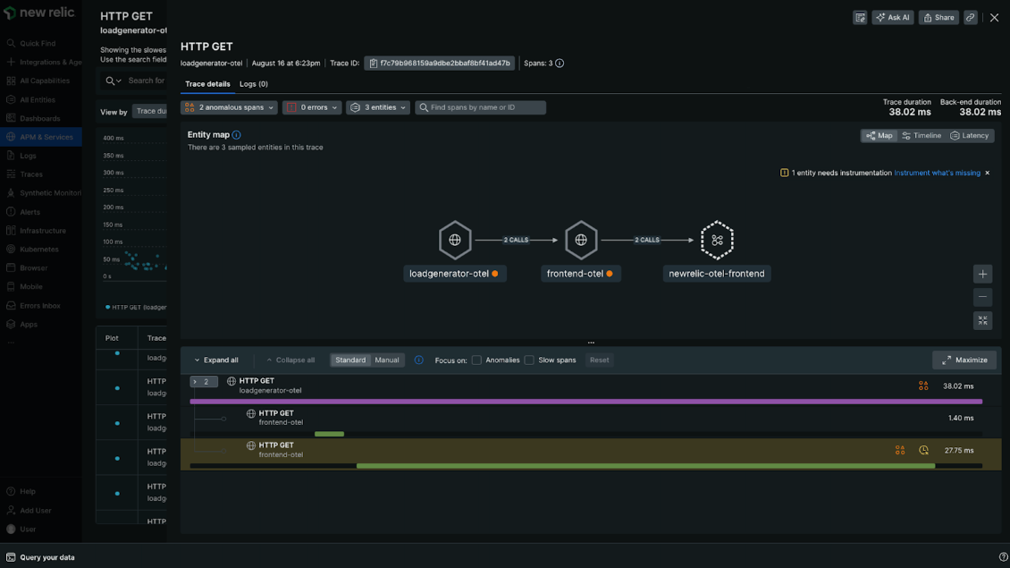Image resolution: width=1010 pixels, height=568 pixels.
Task: Select the 1.40 ms frontend-otel span
Action: 591,422
